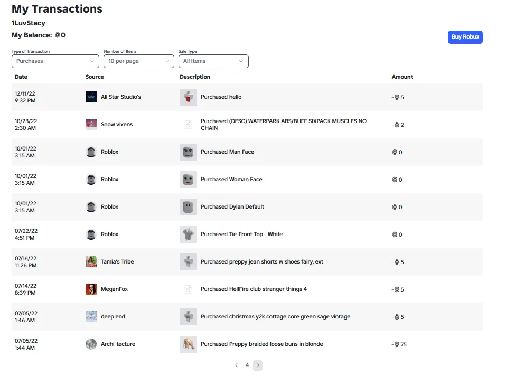
Task: View Preppy braided loose buns thumbnail
Action: [188, 344]
